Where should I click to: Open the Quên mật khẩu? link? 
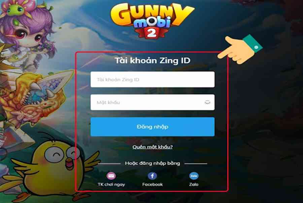(153, 147)
